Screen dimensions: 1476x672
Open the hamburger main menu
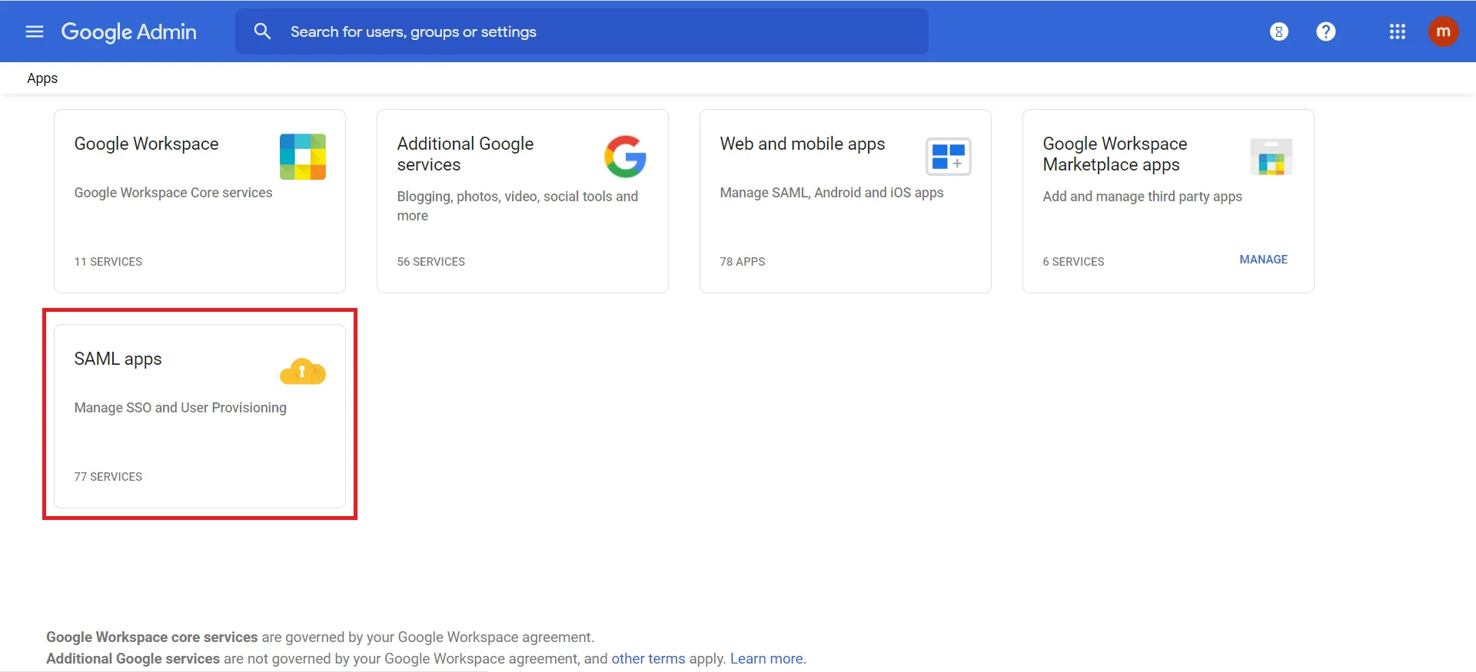[x=35, y=31]
